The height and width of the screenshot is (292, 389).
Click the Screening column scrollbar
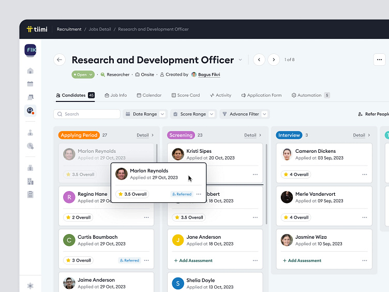click(x=266, y=184)
